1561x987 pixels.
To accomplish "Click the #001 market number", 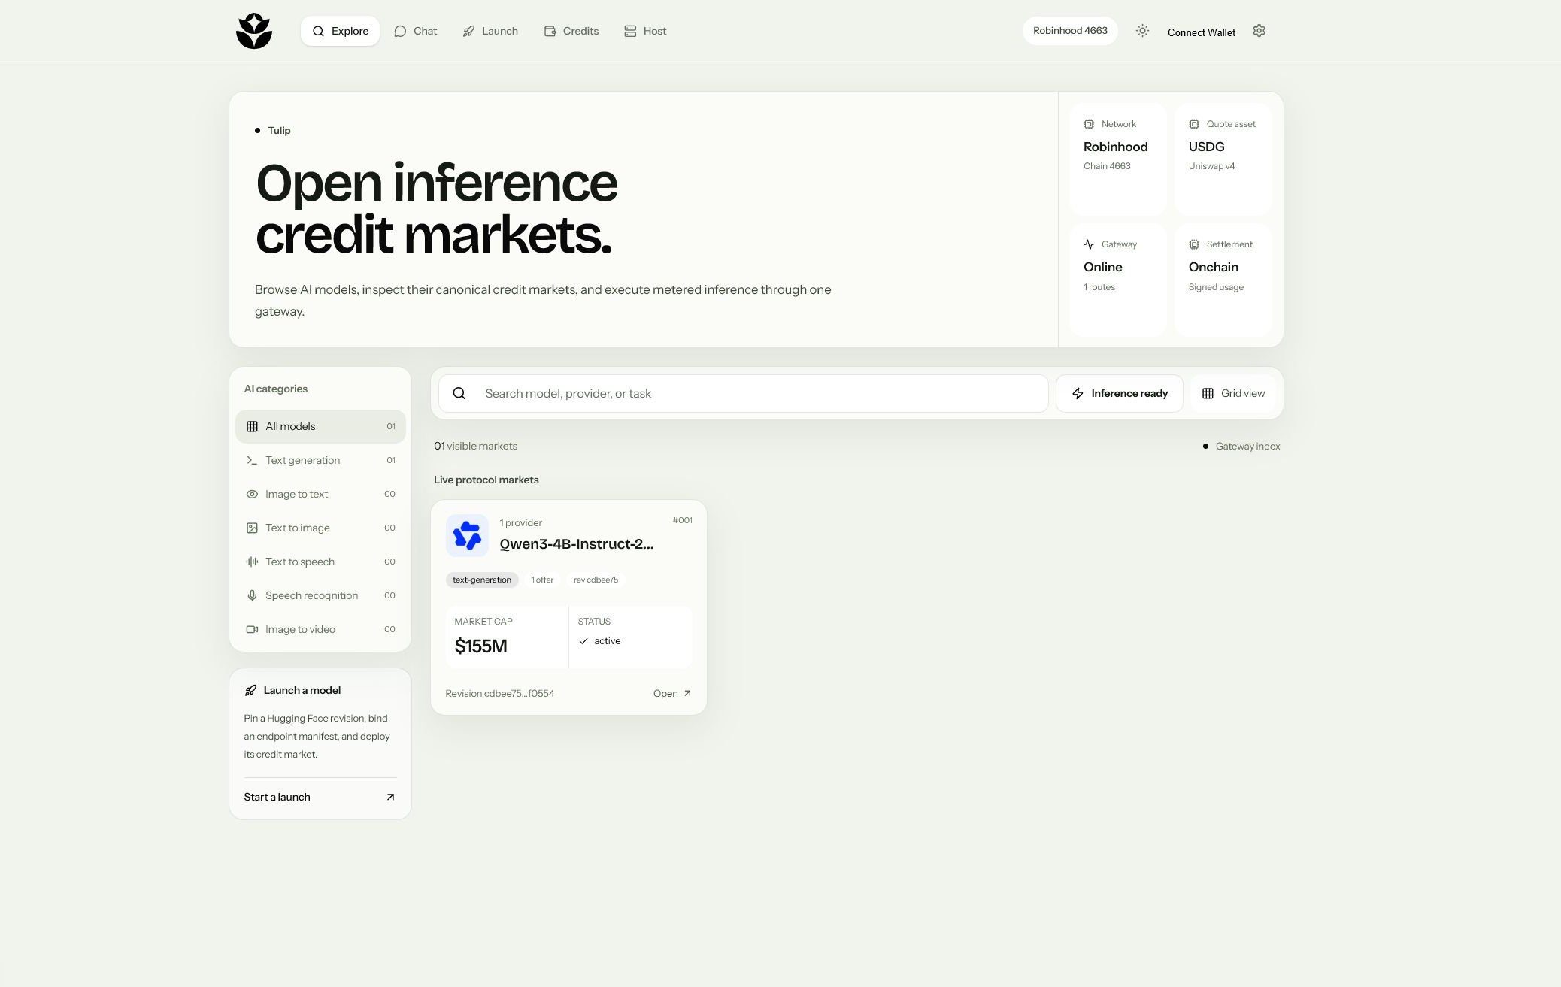I will point(682,520).
